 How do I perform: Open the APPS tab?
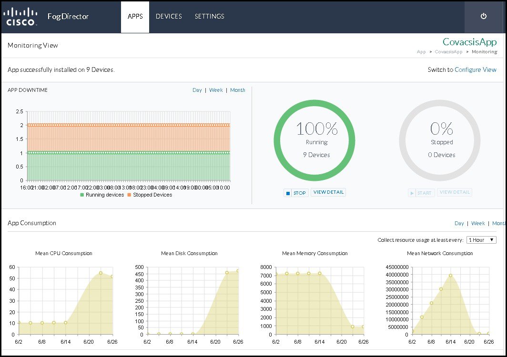point(135,17)
